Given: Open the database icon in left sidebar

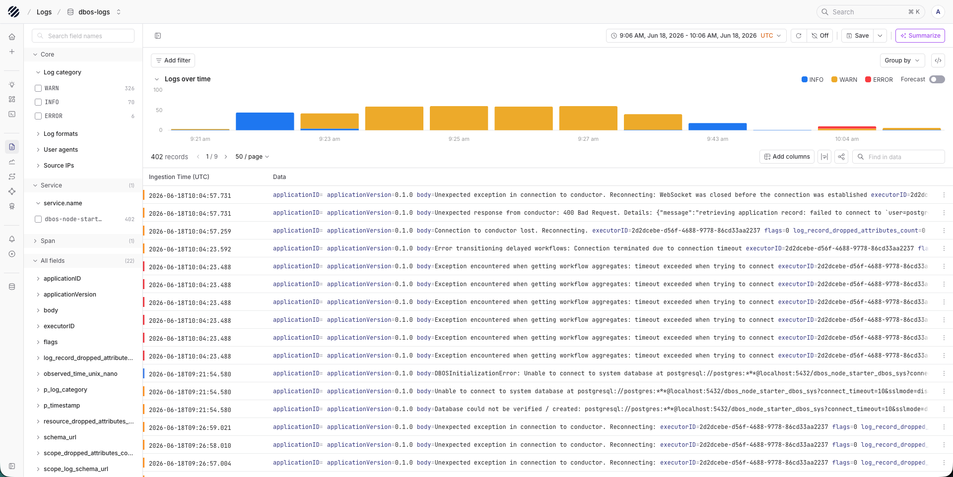Looking at the screenshot, I should click(12, 287).
